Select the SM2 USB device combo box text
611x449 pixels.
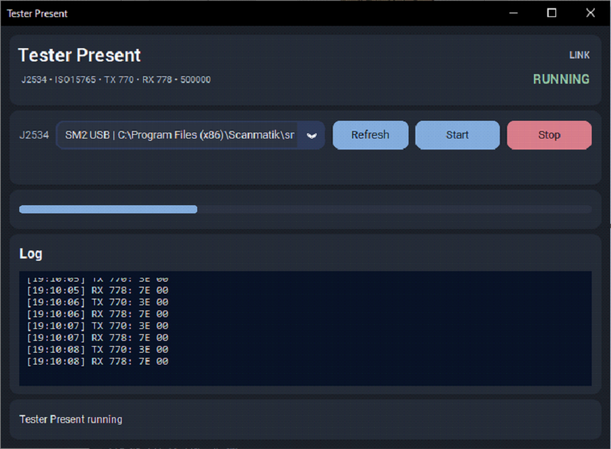(x=178, y=135)
